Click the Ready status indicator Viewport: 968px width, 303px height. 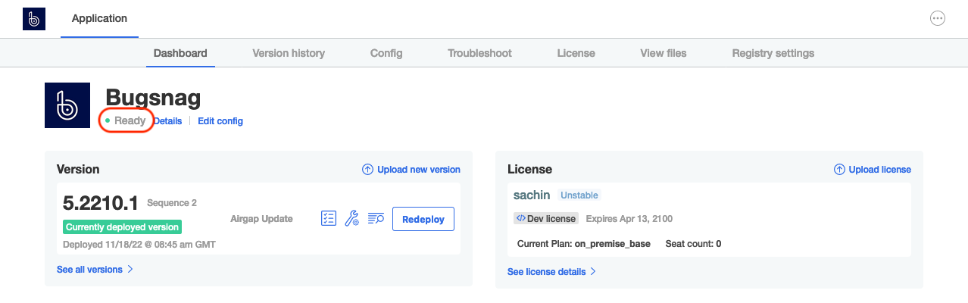(x=126, y=120)
